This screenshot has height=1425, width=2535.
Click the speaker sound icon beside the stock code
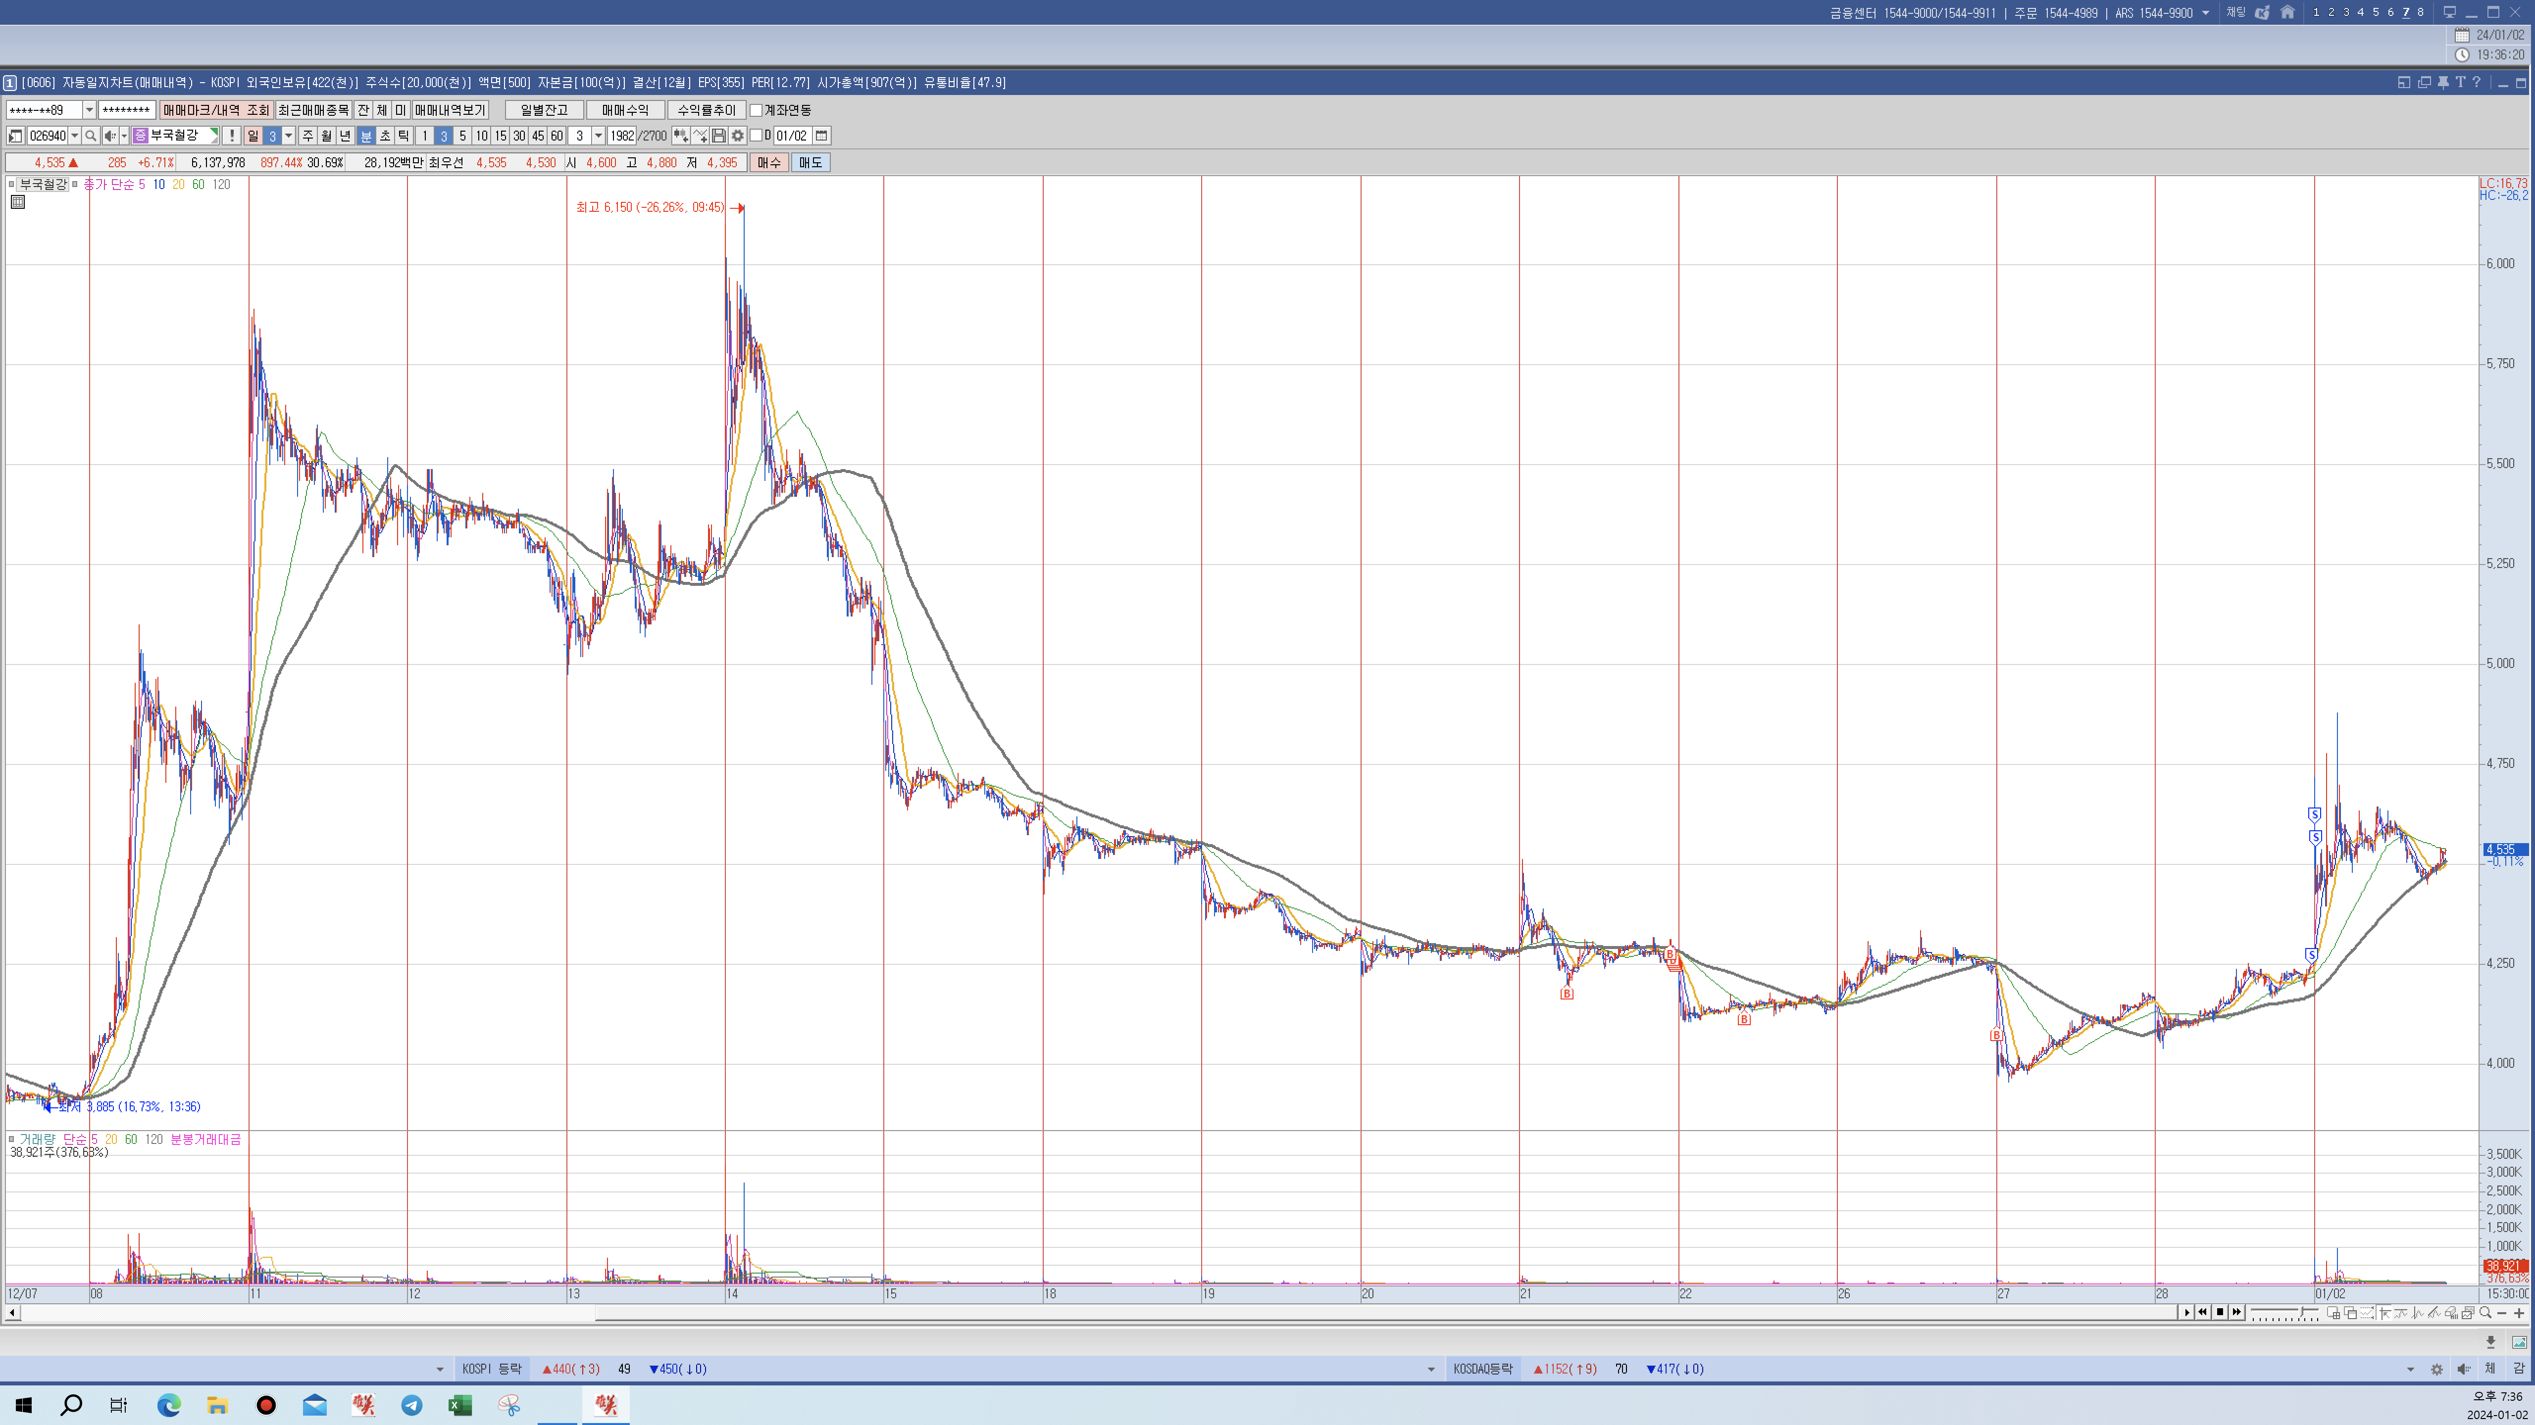pyautogui.click(x=110, y=136)
